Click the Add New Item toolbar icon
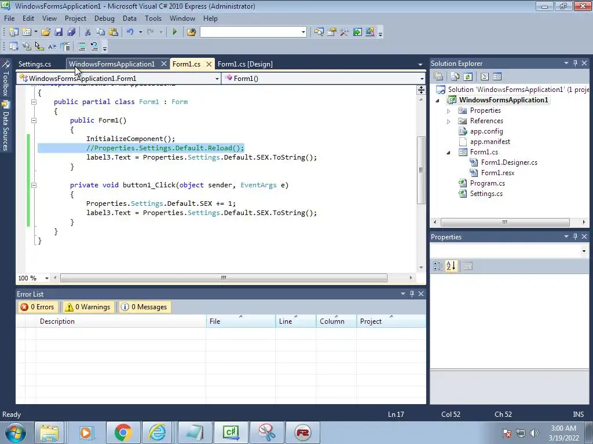This screenshot has width=593, height=444. pos(27,32)
